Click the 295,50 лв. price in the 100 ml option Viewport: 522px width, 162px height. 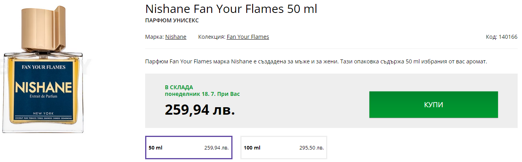tap(312, 148)
